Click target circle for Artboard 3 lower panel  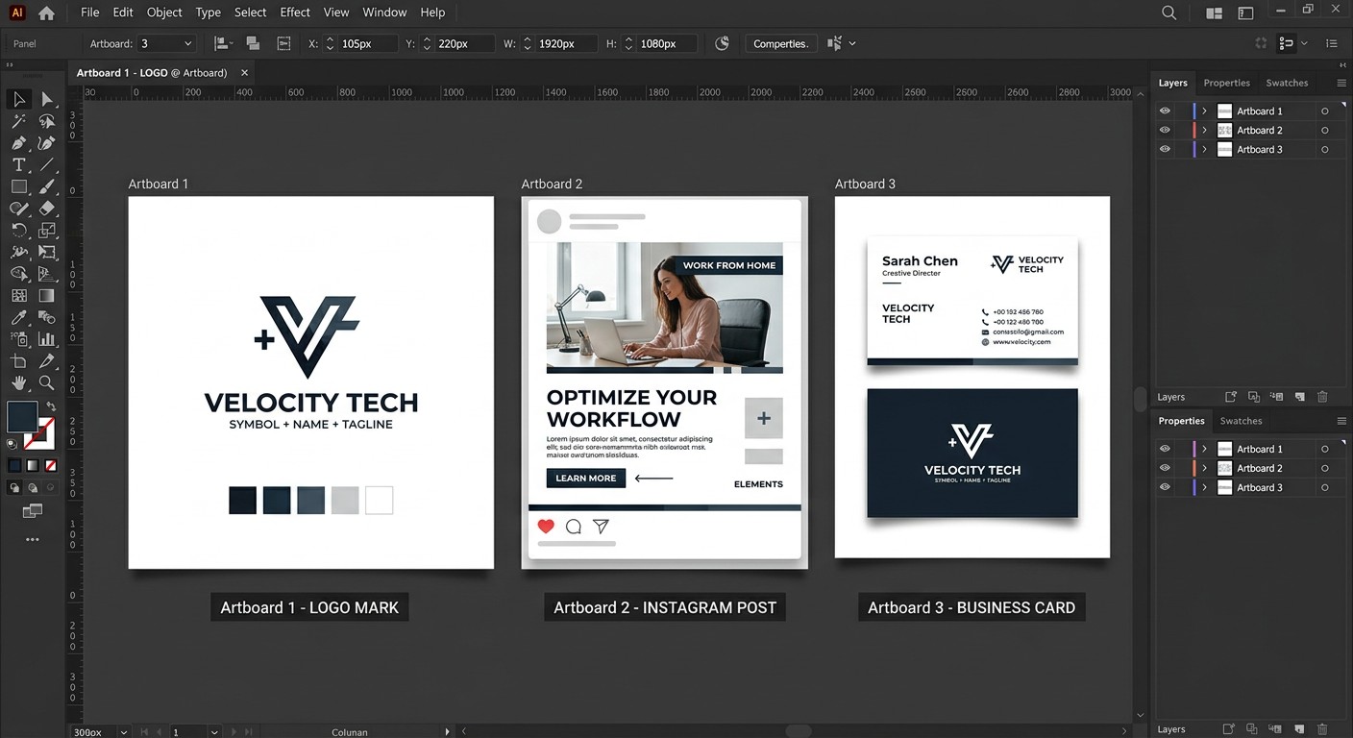1325,487
